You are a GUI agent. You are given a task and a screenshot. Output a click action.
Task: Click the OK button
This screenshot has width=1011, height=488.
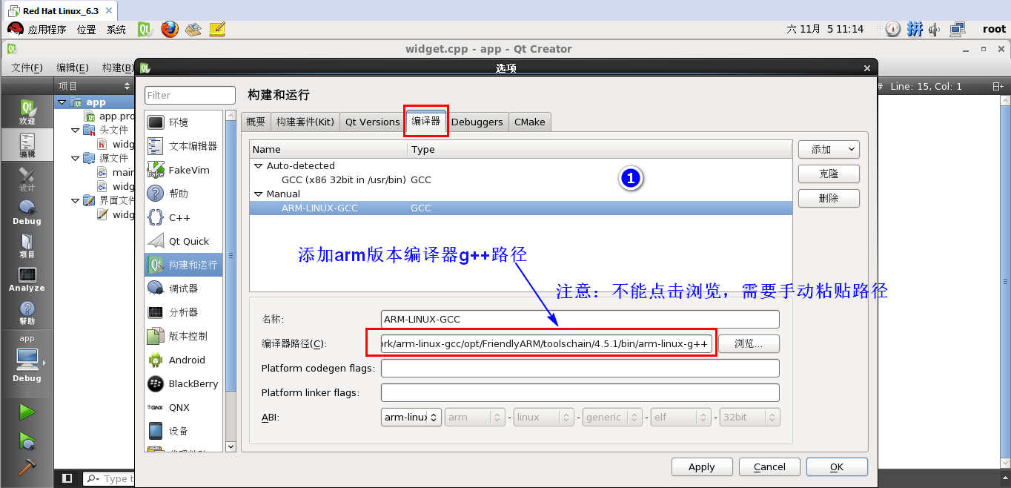(x=837, y=466)
